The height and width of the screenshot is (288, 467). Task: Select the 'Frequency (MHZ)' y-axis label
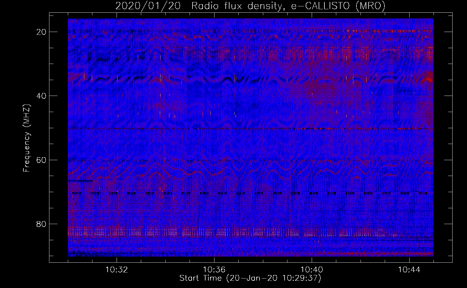tap(27, 138)
